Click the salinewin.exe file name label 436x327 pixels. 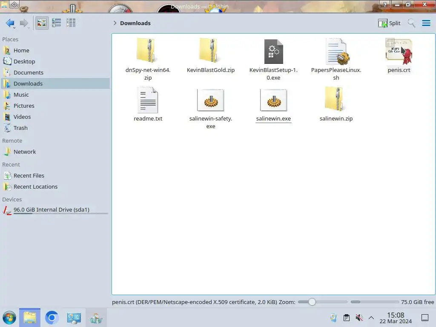tap(273, 119)
